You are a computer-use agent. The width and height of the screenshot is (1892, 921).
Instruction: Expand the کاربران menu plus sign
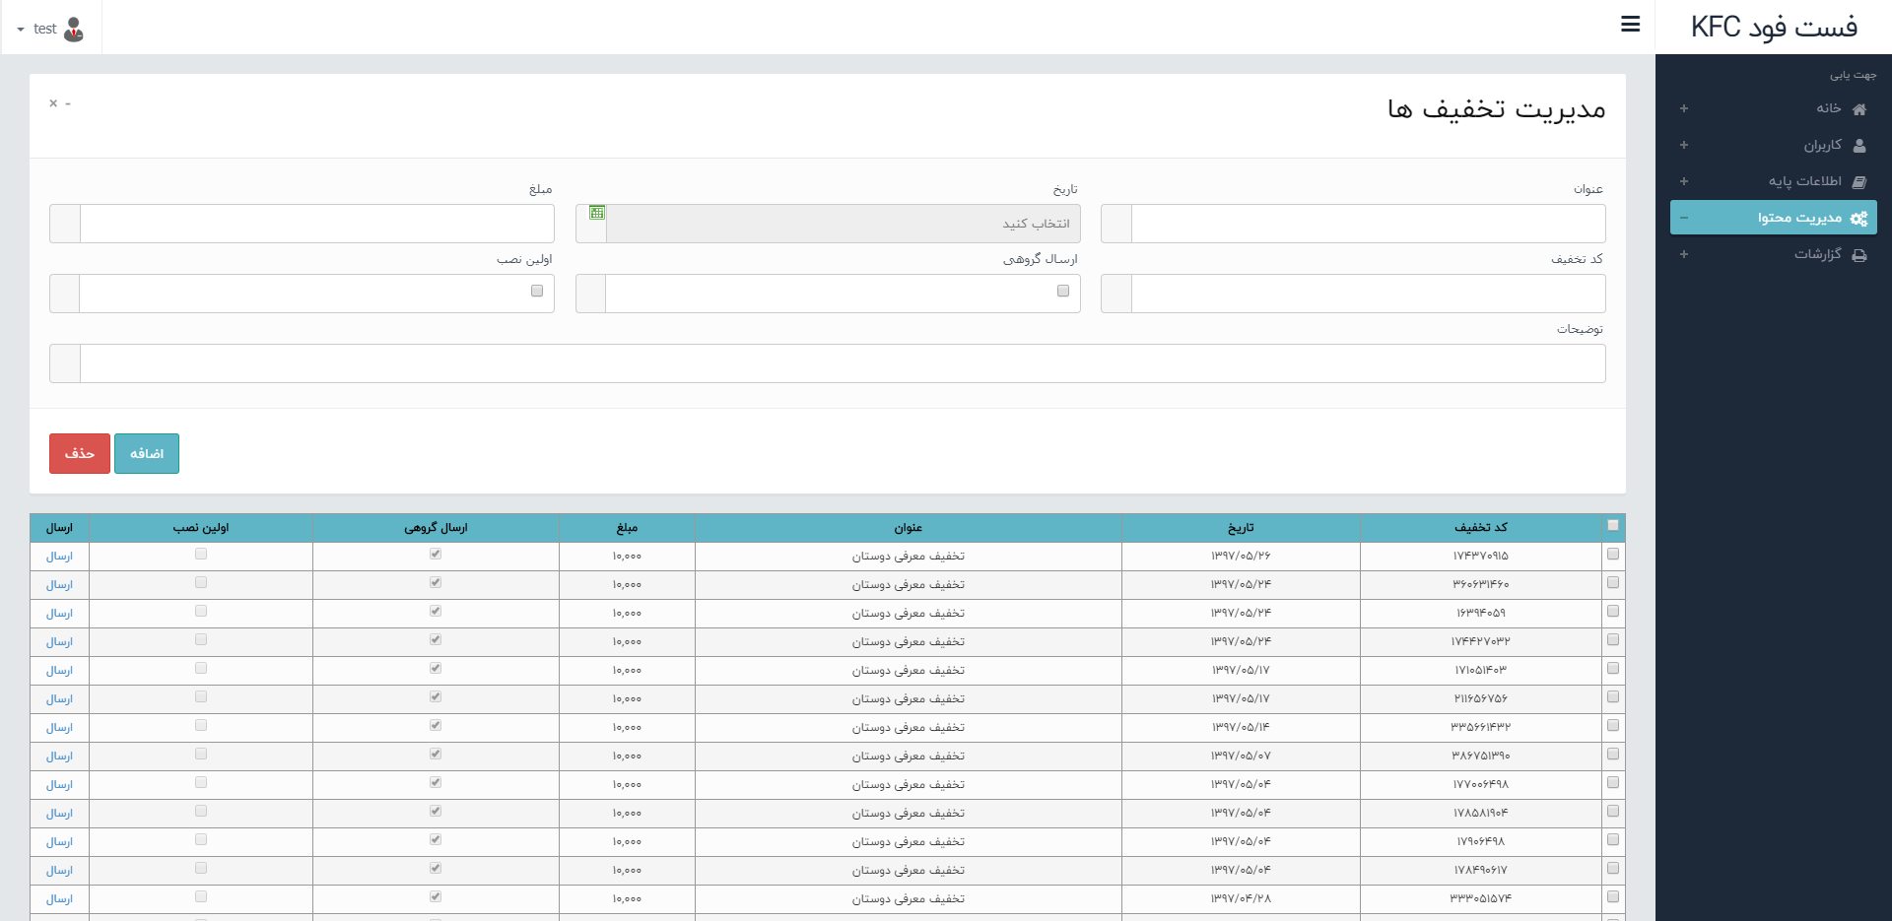(x=1684, y=145)
